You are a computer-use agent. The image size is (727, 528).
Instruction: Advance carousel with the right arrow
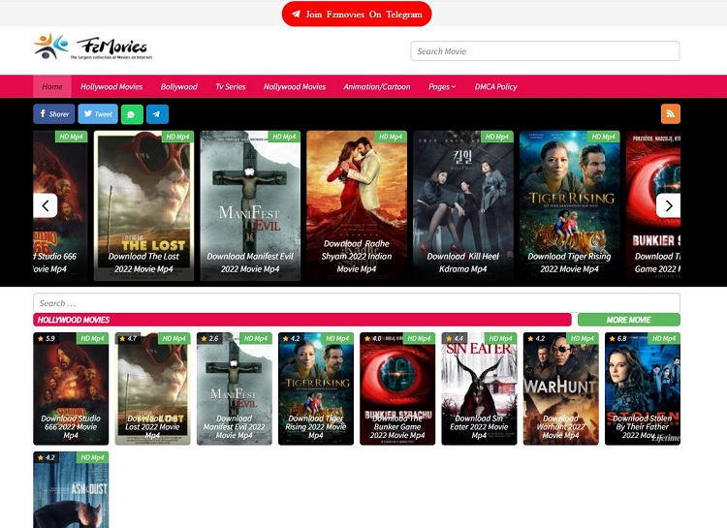click(x=668, y=205)
